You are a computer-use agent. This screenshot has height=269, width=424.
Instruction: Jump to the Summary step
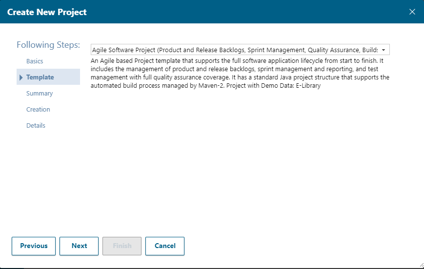point(40,94)
